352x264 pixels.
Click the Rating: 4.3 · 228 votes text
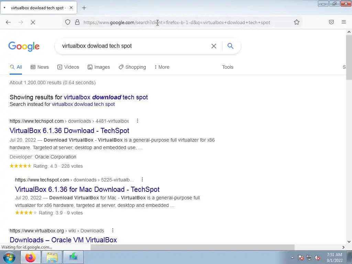58,166
